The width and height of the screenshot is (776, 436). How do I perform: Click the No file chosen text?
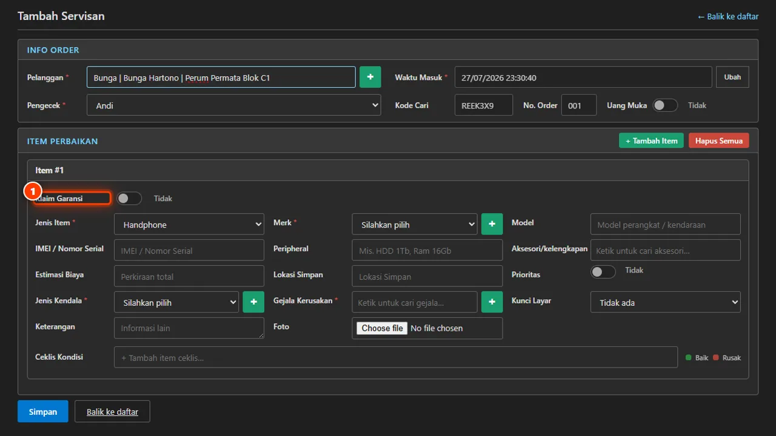pyautogui.click(x=436, y=328)
